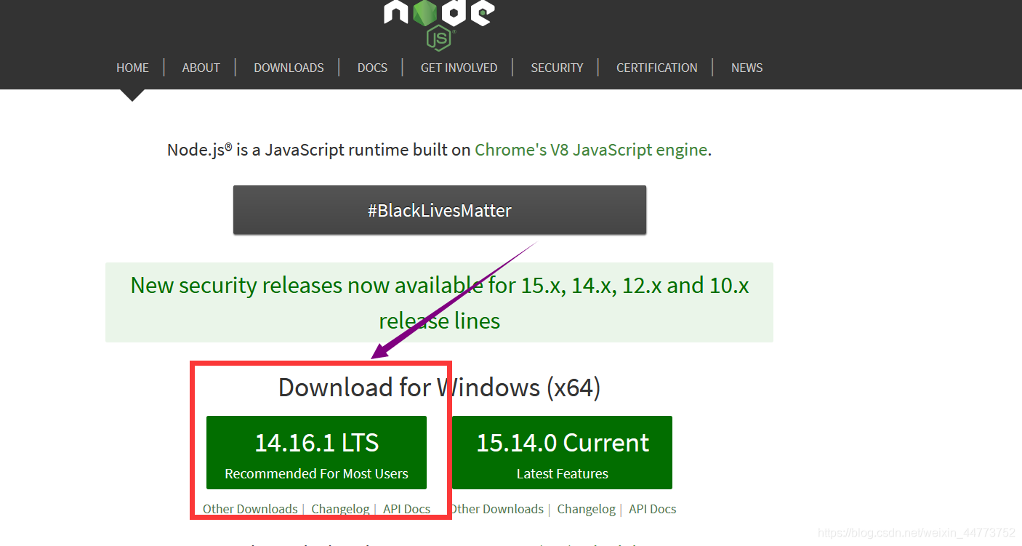
Task: Follow Chrome's V8 JavaScript engine link
Action: click(591, 150)
